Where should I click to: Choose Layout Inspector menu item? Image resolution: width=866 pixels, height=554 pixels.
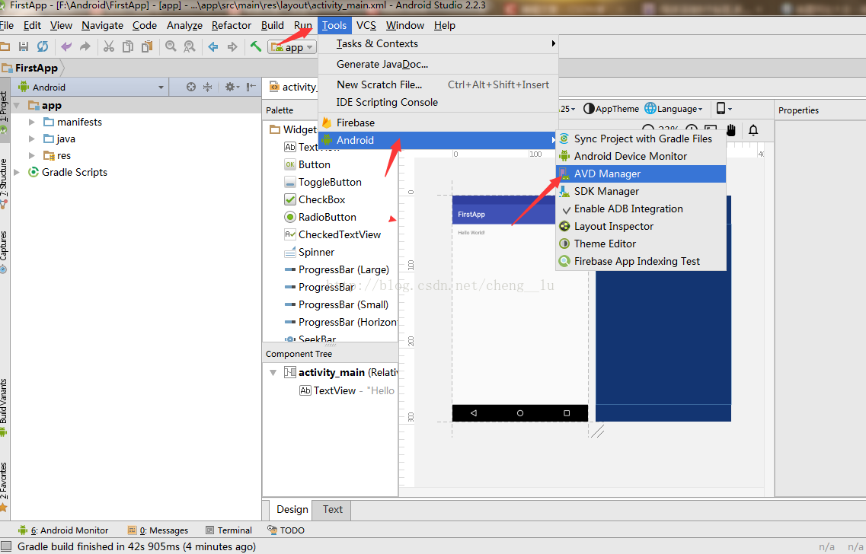[641, 226]
